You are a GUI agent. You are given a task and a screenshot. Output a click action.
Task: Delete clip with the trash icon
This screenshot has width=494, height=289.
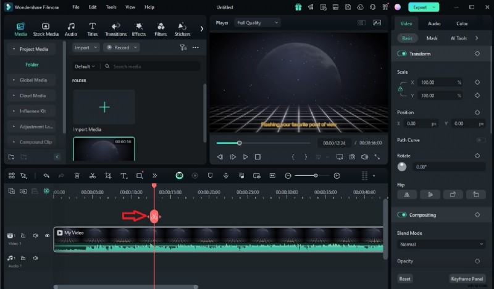point(77,176)
